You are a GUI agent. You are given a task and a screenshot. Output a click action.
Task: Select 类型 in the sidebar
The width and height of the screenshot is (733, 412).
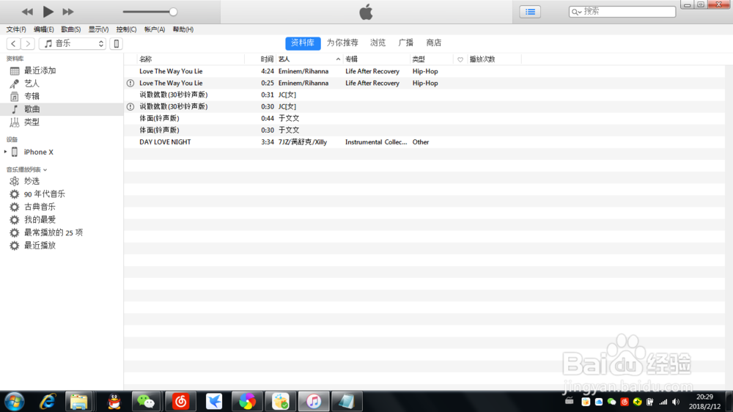tap(62, 122)
